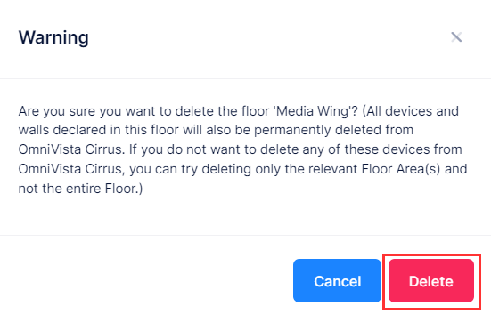The height and width of the screenshot is (322, 491).
Task: Click 'permanently deleted' text in the warning
Action: (317, 130)
